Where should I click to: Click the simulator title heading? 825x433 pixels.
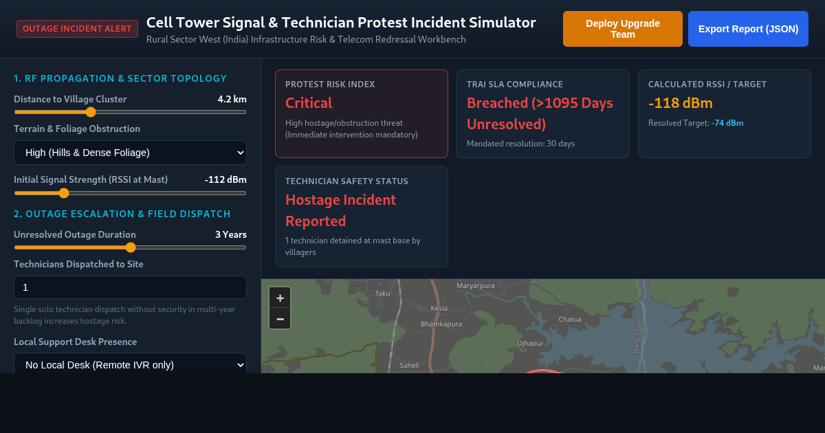341,22
